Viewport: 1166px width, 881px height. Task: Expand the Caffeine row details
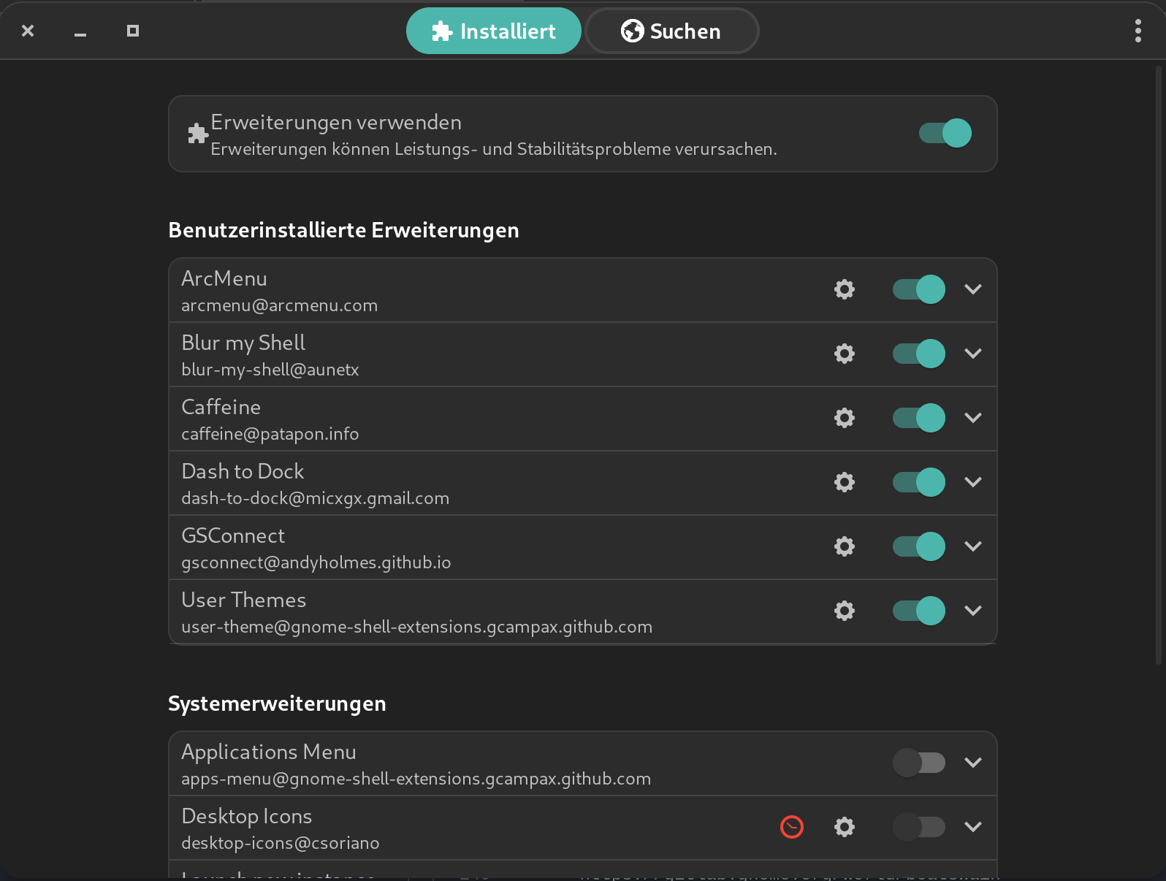973,418
